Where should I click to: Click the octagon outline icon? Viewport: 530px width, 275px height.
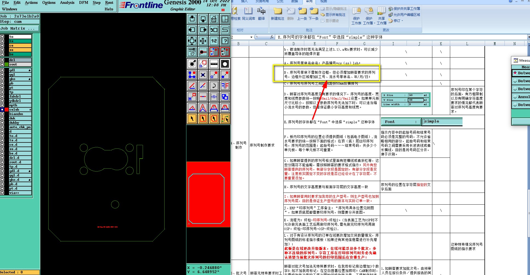[x=225, y=64]
